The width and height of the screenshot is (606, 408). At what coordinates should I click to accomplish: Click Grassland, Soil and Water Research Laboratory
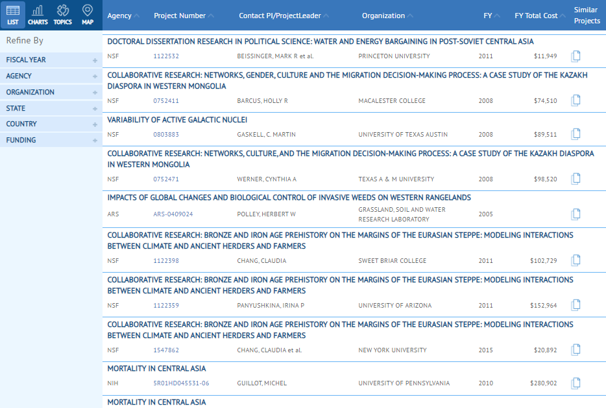pos(402,214)
